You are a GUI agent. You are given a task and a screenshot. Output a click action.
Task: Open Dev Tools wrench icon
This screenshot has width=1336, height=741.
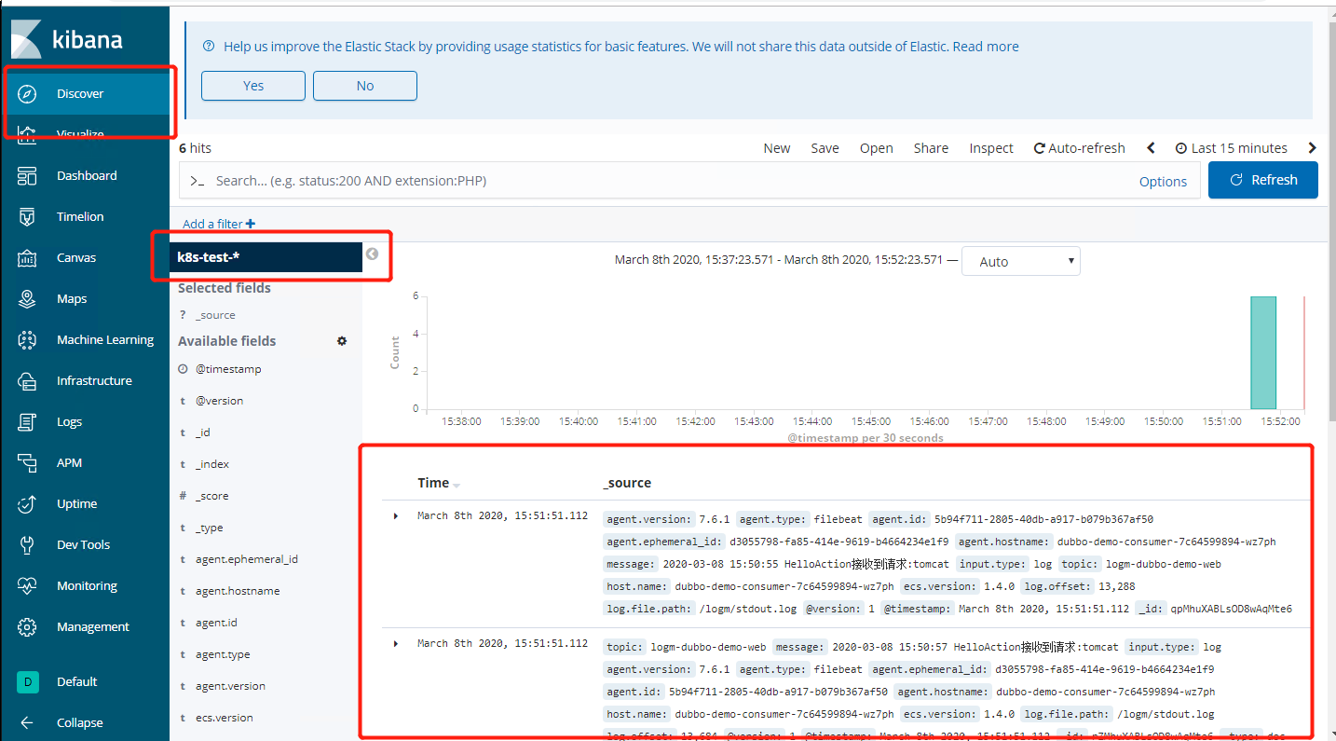click(x=27, y=544)
